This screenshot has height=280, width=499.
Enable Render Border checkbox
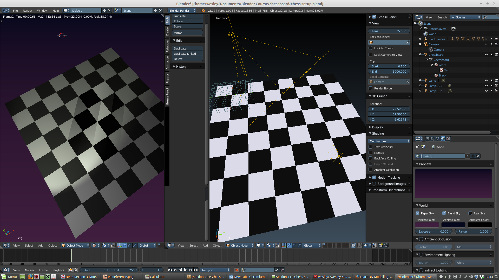coord(370,88)
